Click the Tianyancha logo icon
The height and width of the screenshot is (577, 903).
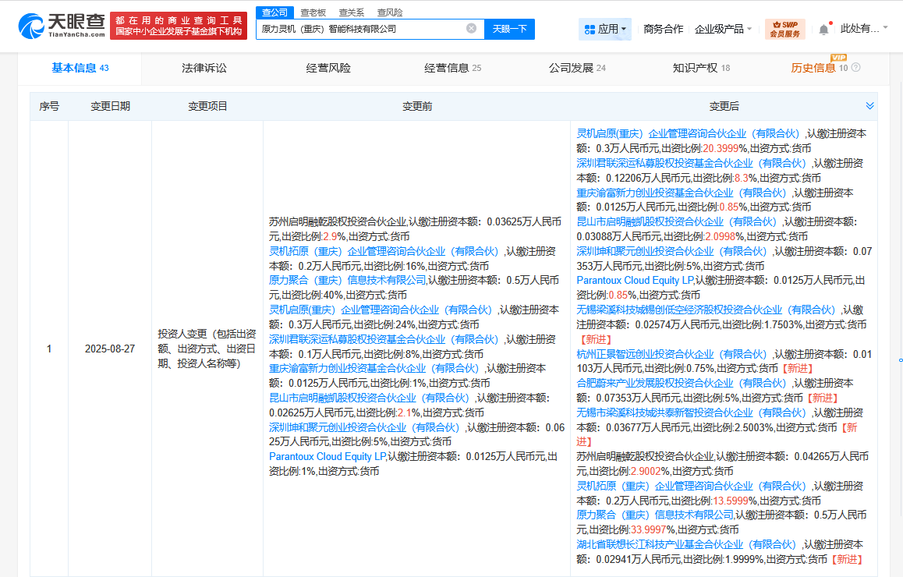pos(31,26)
